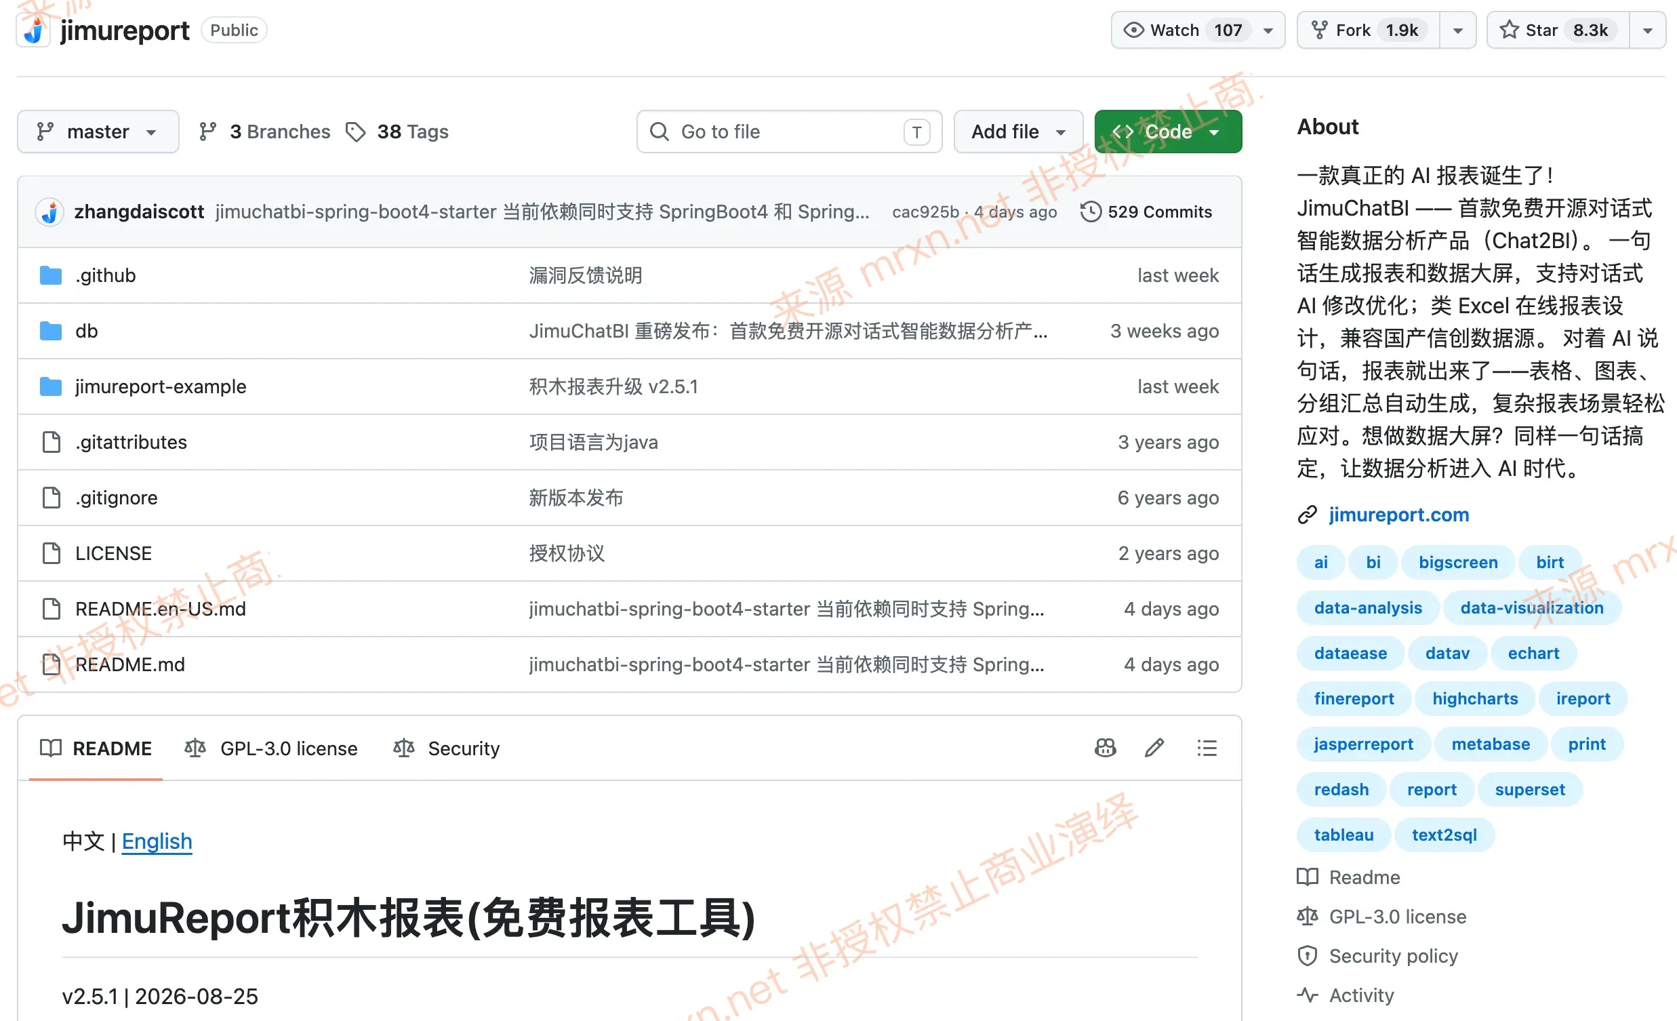
Task: Click the metabase topic tag
Action: click(x=1491, y=744)
